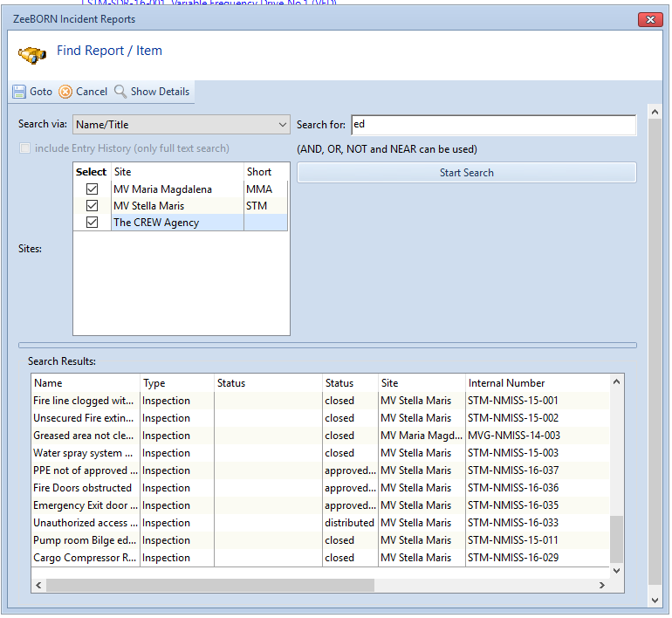This screenshot has width=672, height=618.
Task: Select result 'PPE not of approved ...'
Action: click(x=320, y=470)
